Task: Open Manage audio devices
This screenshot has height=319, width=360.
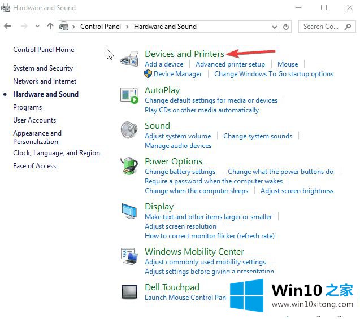Action: coord(178,146)
